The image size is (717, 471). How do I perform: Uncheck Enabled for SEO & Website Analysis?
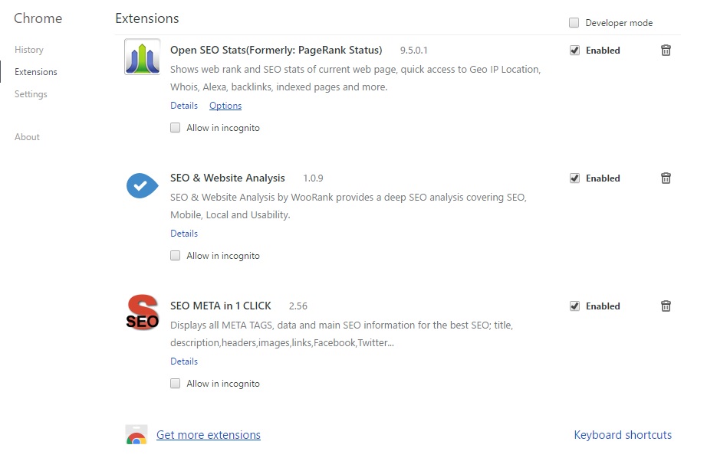(x=574, y=178)
